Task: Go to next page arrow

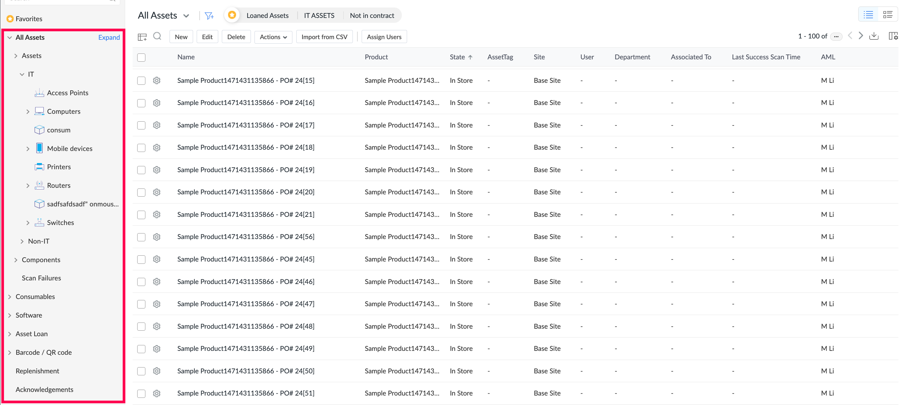Action: (x=861, y=36)
